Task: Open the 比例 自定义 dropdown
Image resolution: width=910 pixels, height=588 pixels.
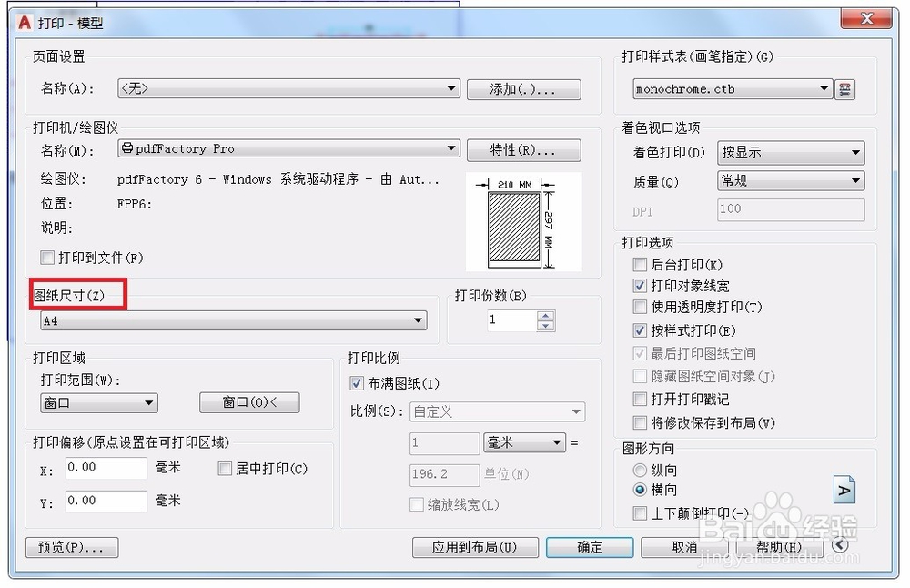Action: click(498, 411)
